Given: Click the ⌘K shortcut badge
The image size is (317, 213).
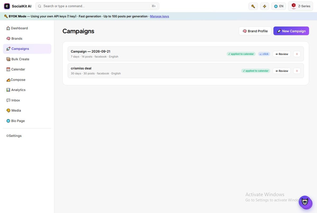Looking at the screenshot, I should pos(153,6).
